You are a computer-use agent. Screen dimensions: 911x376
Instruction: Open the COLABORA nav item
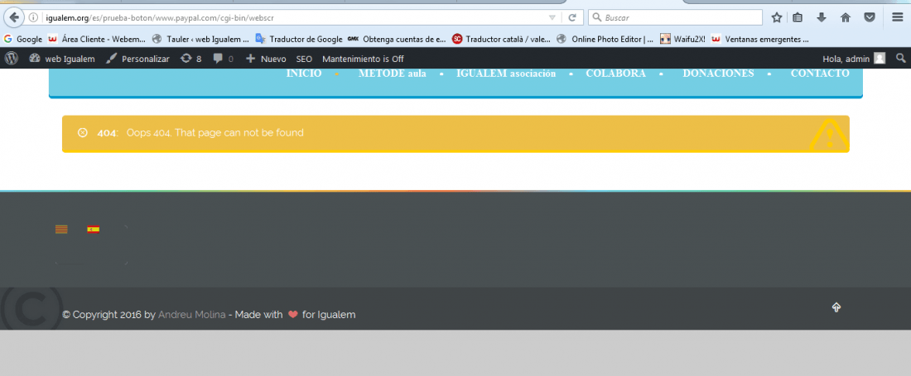(616, 74)
